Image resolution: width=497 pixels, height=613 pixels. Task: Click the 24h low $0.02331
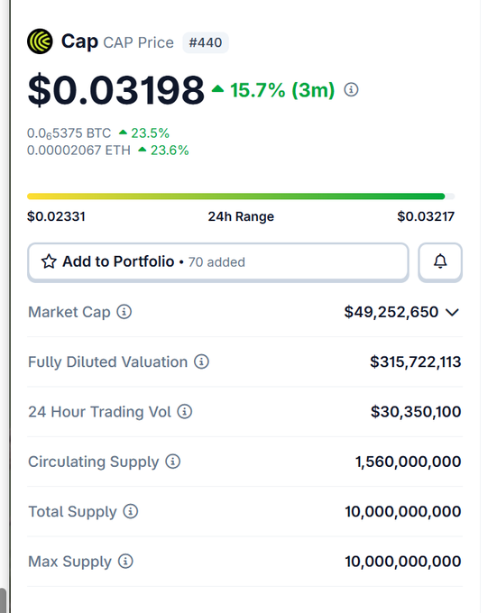pyautogui.click(x=56, y=216)
